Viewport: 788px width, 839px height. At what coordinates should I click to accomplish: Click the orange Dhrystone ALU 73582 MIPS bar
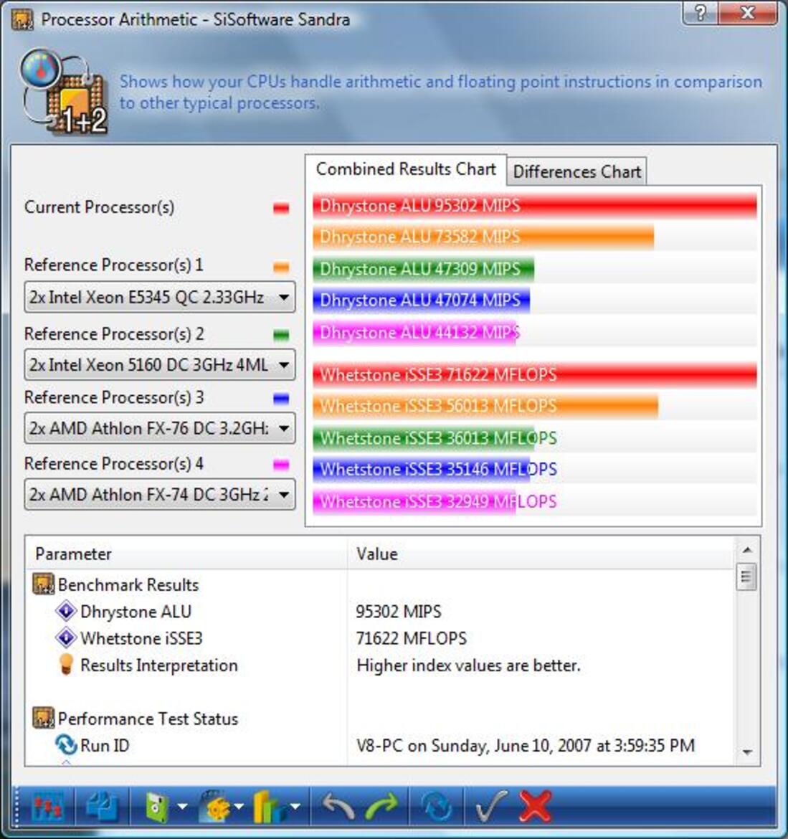(483, 237)
